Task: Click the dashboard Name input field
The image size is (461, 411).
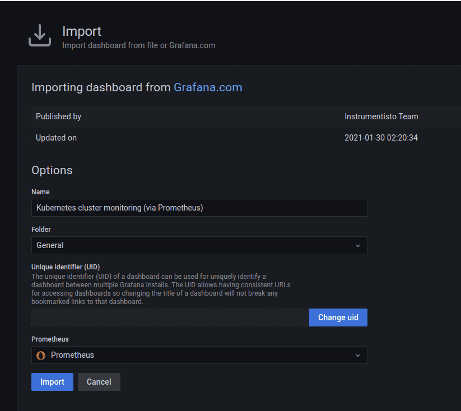Action: pyautogui.click(x=199, y=208)
